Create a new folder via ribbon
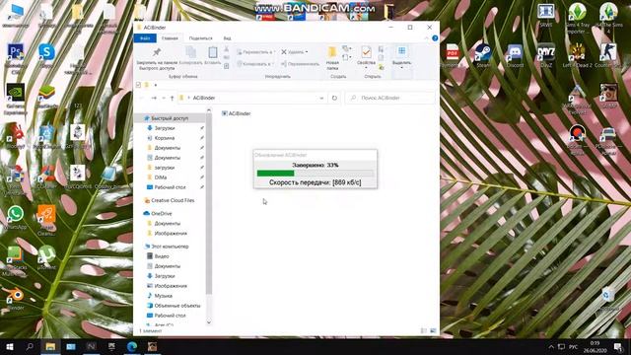The image size is (631, 355). coord(332,58)
